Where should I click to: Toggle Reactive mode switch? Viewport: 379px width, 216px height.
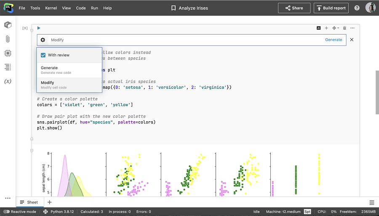pos(7,212)
